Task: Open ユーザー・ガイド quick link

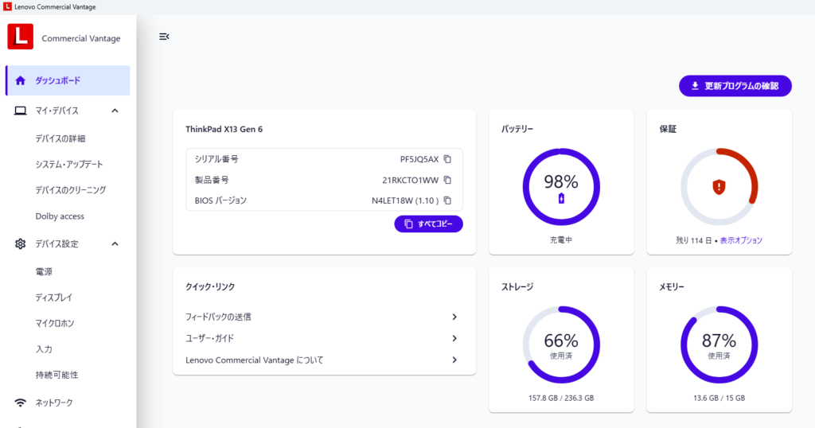Action: (454, 338)
